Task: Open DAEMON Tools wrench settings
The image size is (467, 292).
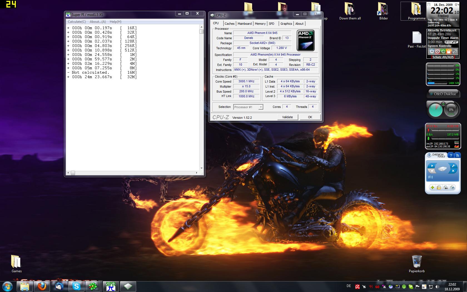Action: pyautogui.click(x=453, y=166)
